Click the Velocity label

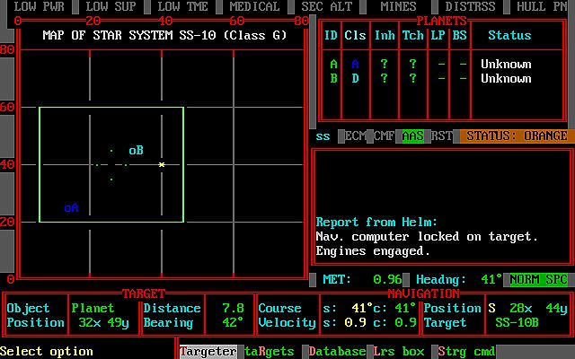287,322
